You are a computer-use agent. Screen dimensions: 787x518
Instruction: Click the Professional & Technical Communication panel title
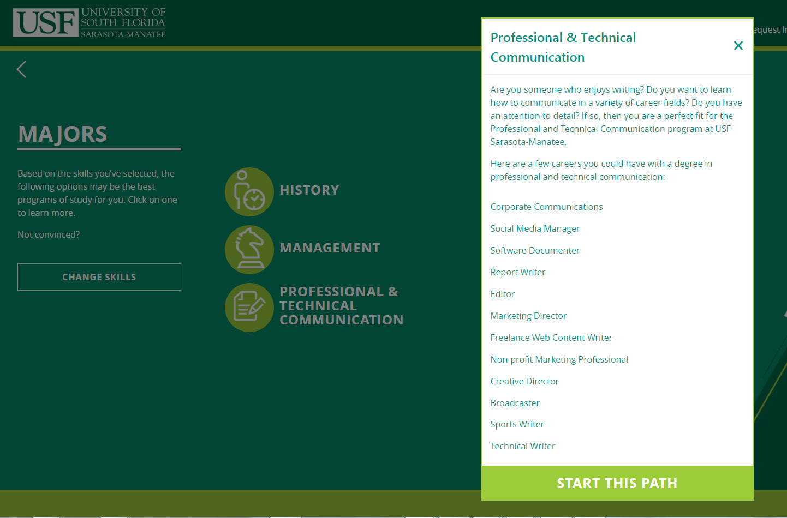(x=563, y=47)
